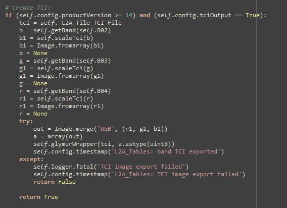
Task: Click the number 14 in condition
Action: point(129,15)
